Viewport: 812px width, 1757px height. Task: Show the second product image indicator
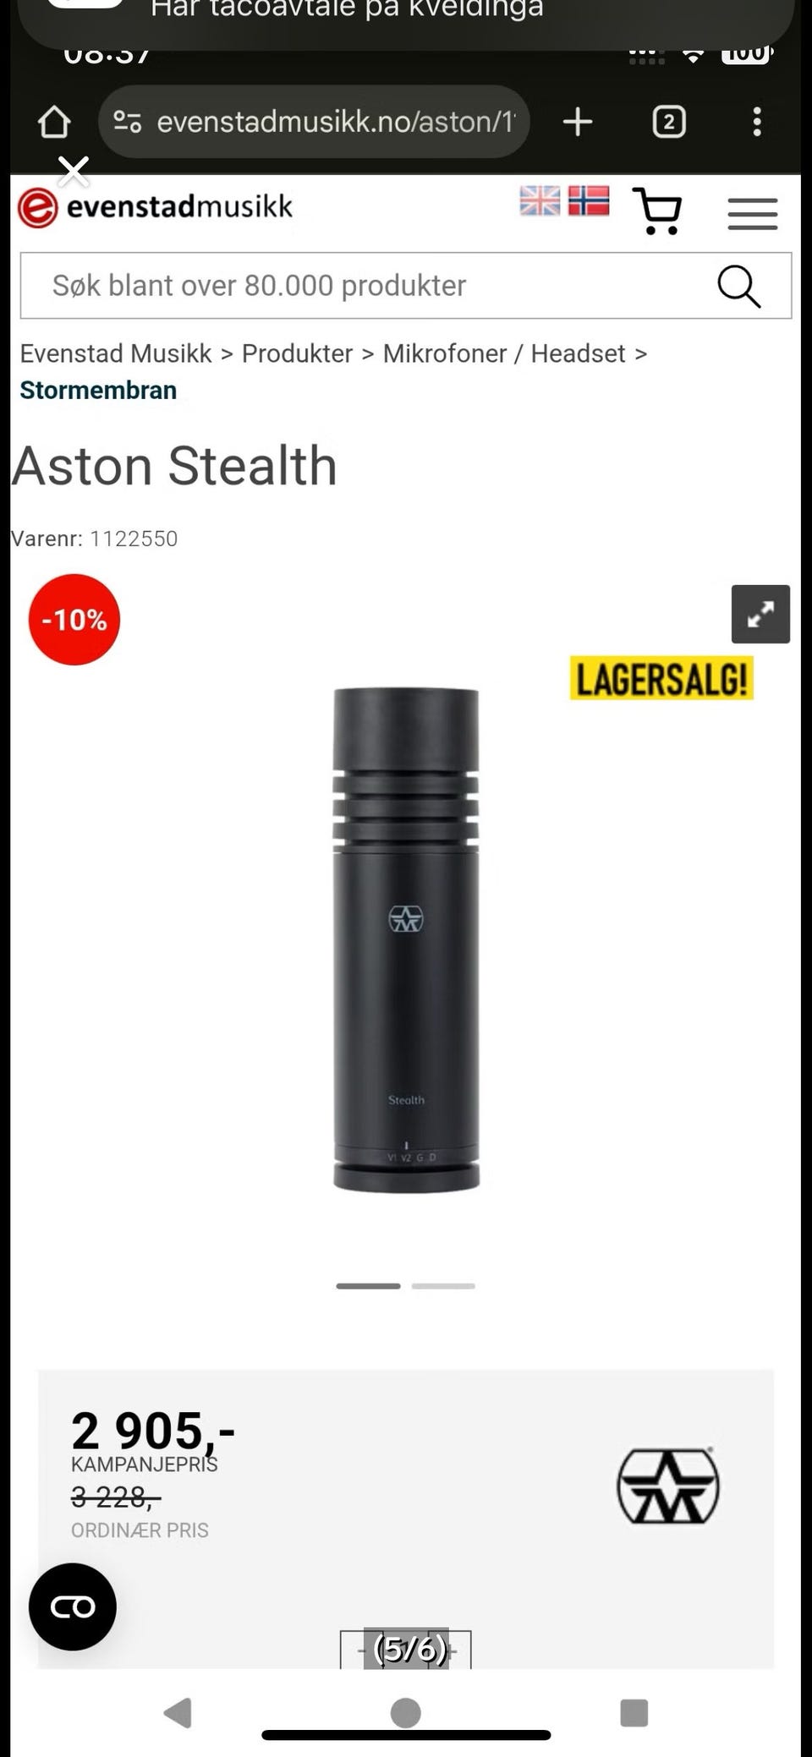[443, 1286]
